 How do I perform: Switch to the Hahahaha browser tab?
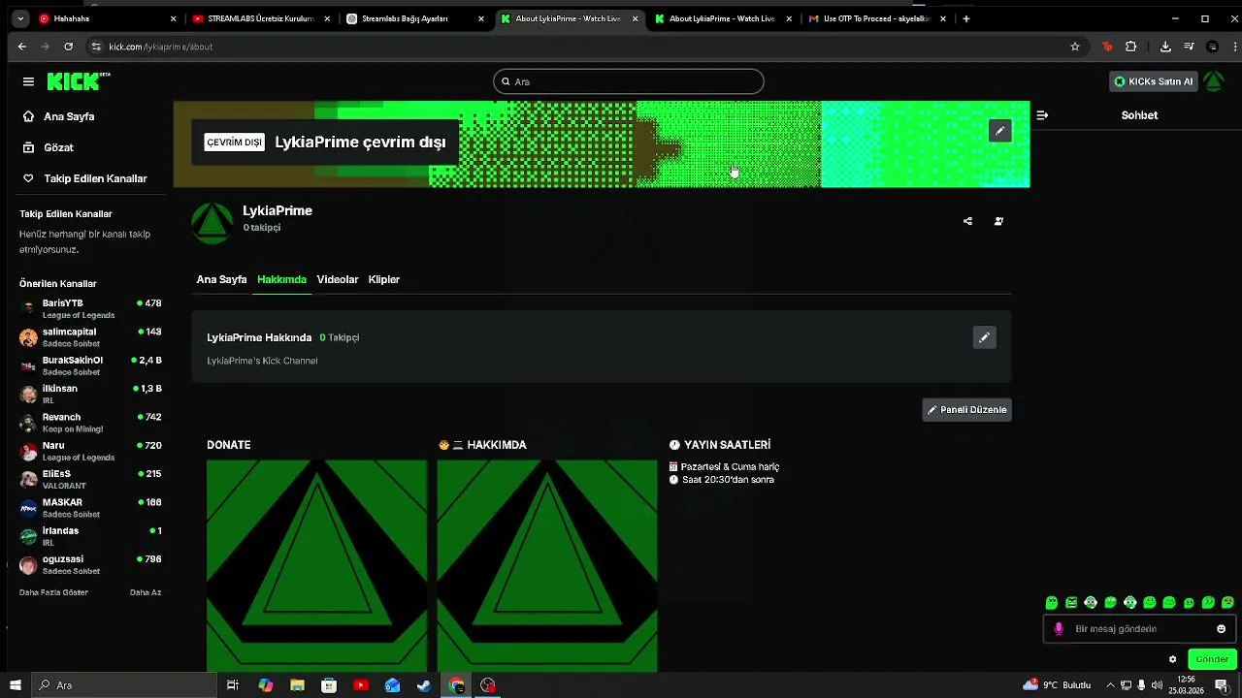point(107,18)
